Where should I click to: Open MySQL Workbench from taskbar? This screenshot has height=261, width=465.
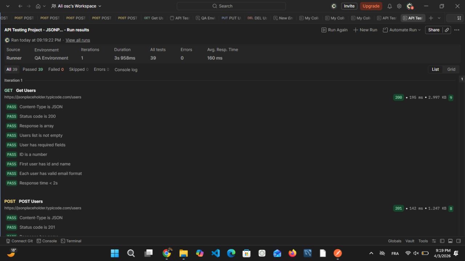click(308, 253)
